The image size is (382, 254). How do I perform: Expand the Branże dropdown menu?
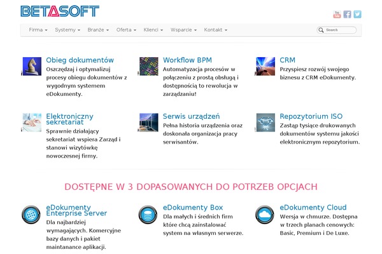98,30
